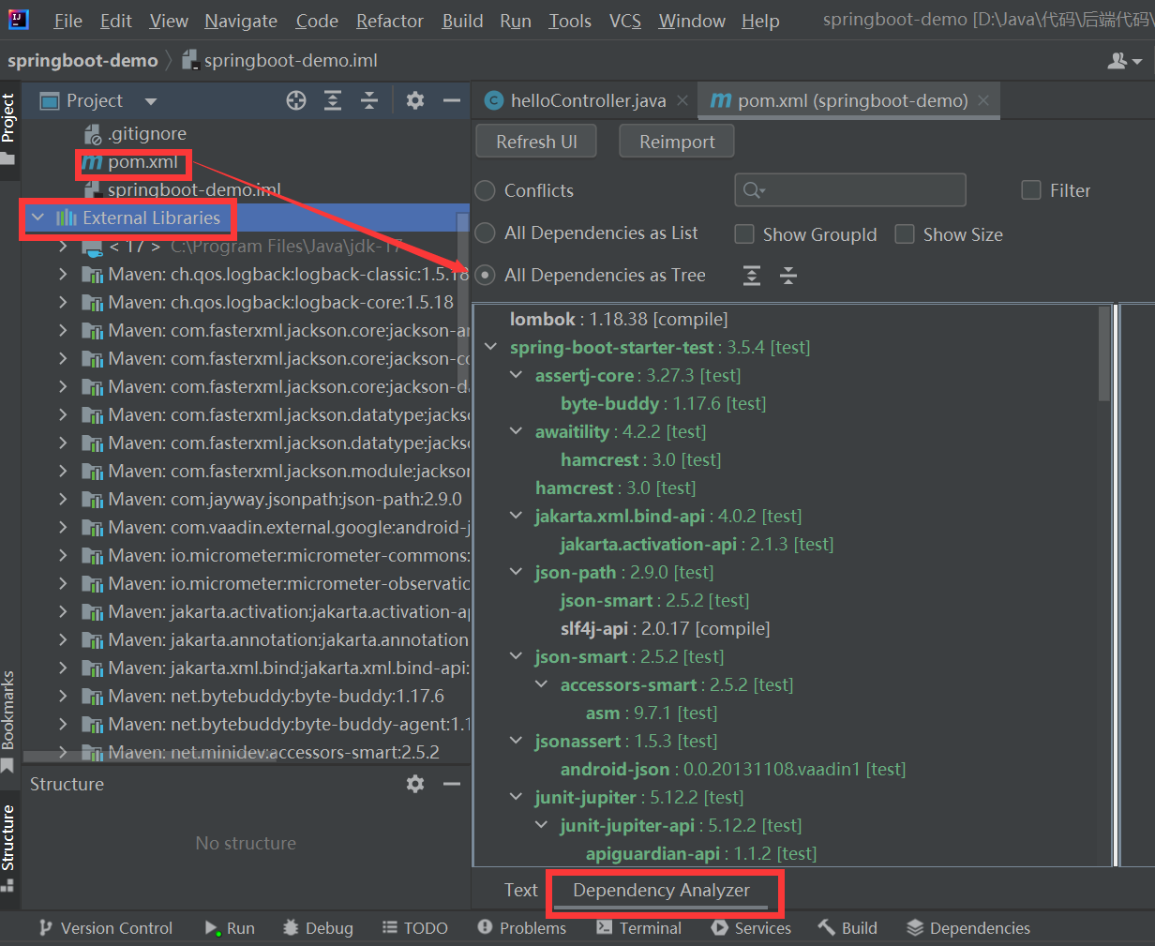Open the Navigate menu
Viewport: 1155px width, 946px height.
coord(241,21)
